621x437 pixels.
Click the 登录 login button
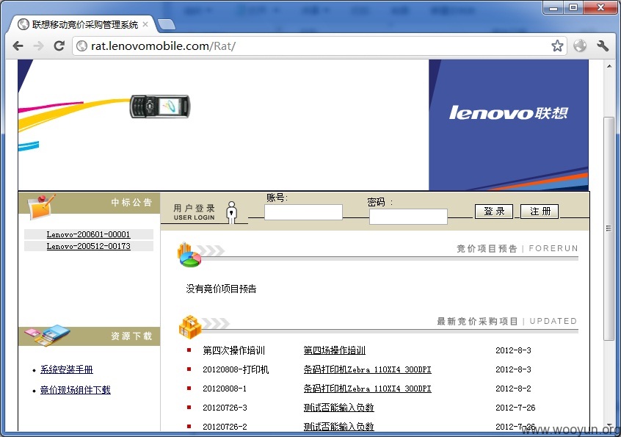point(494,212)
